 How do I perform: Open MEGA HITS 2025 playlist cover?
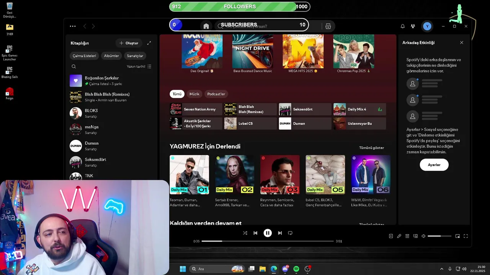click(303, 51)
